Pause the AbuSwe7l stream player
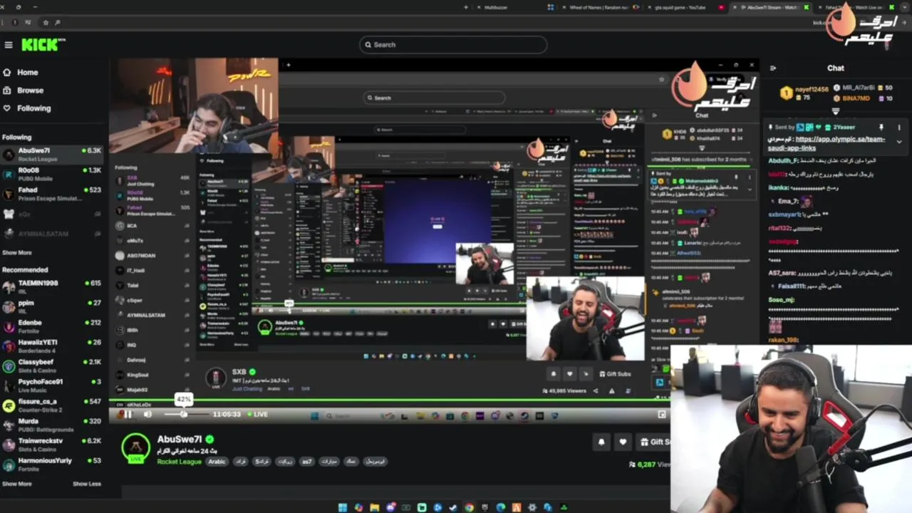 coord(128,414)
